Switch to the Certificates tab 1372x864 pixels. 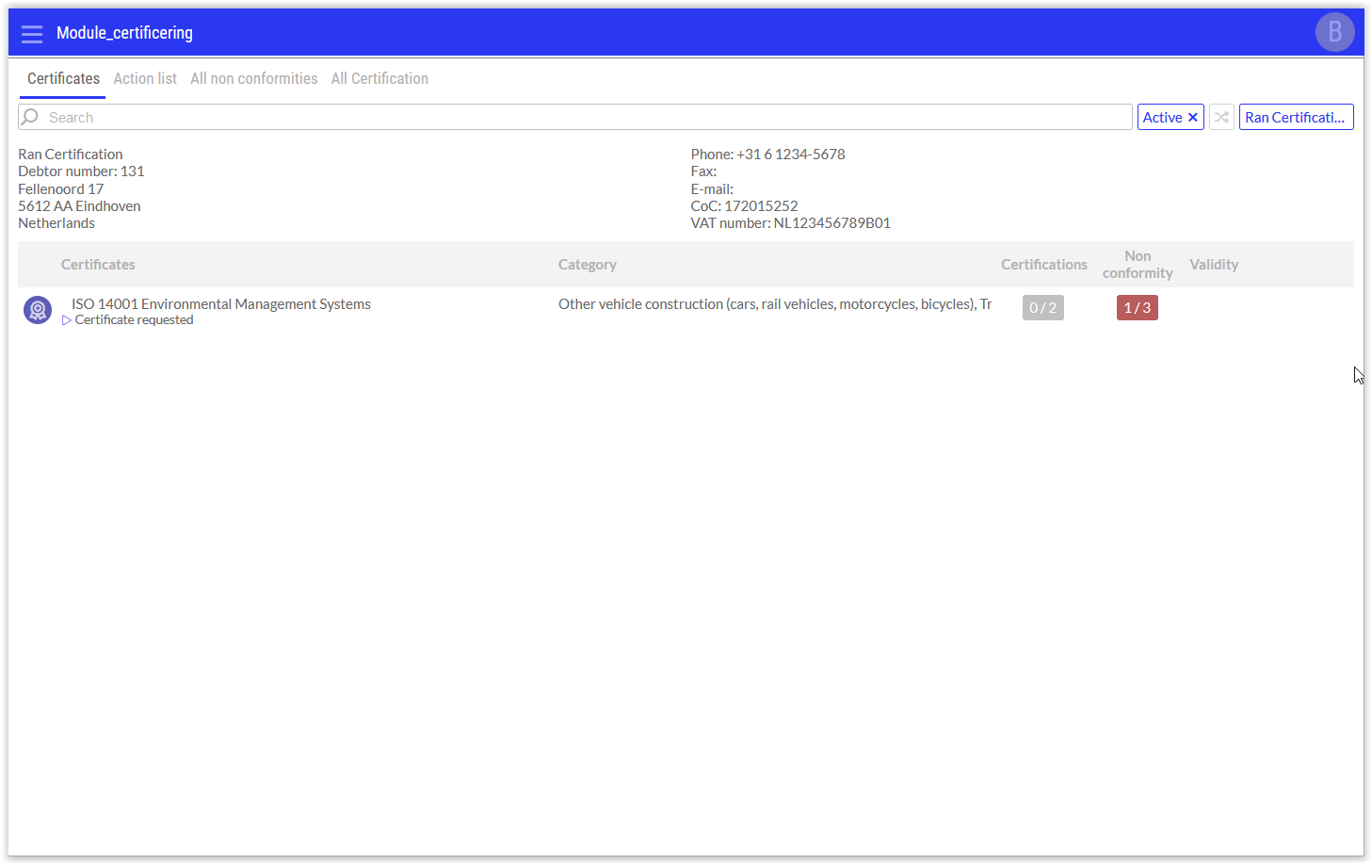63,79
